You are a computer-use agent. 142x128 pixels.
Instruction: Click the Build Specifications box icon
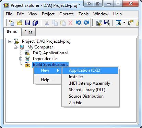tap(27, 65)
